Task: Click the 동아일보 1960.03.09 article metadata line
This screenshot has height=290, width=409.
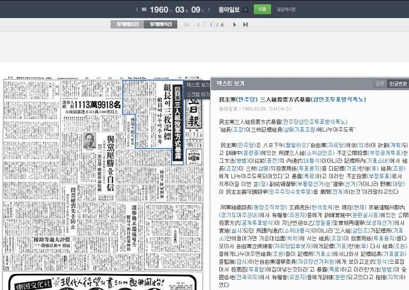Action: pyautogui.click(x=255, y=109)
